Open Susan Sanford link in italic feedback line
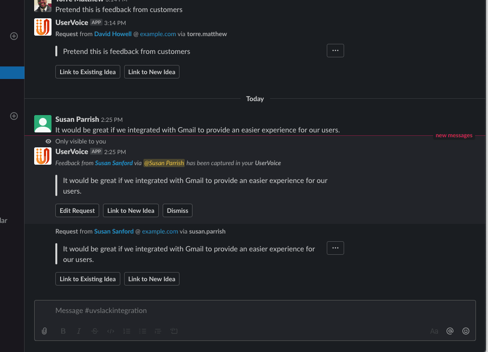Image resolution: width=488 pixels, height=352 pixels. click(114, 163)
